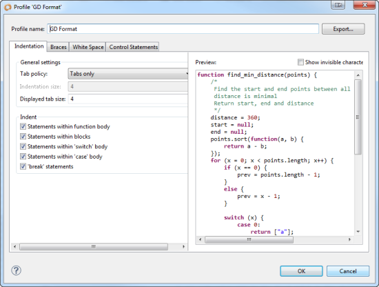
Task: Click preview horizontal scroll right arrow
Action: point(349,239)
